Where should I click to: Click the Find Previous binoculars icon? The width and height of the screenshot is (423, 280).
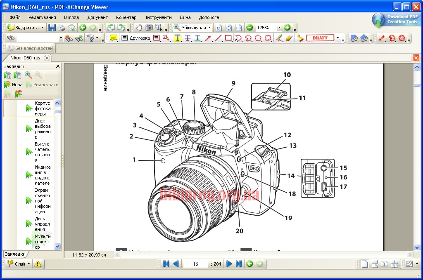[69, 38]
